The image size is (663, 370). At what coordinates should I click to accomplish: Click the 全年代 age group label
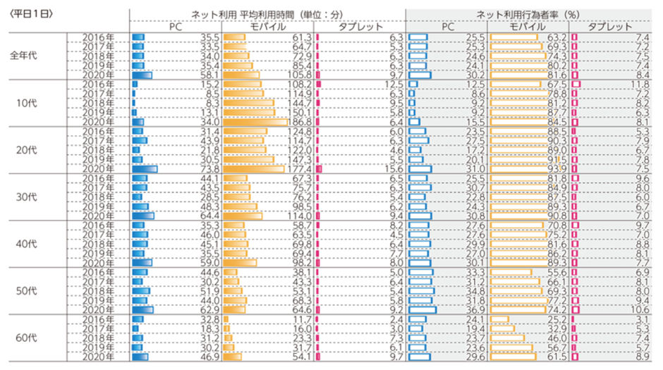click(23, 56)
